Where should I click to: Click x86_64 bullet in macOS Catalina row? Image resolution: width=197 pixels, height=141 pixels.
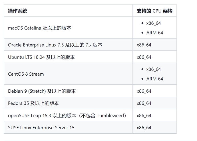[154, 23]
